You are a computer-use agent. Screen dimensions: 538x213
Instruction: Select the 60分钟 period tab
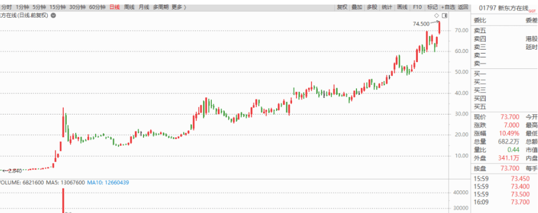97,7
